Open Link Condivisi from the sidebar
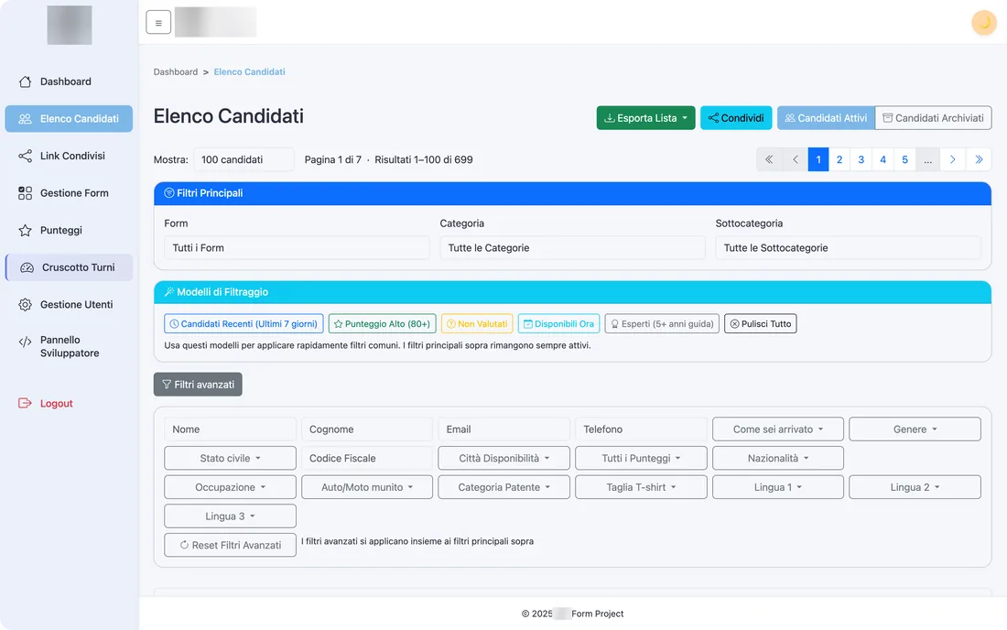This screenshot has width=1007, height=630. click(69, 156)
